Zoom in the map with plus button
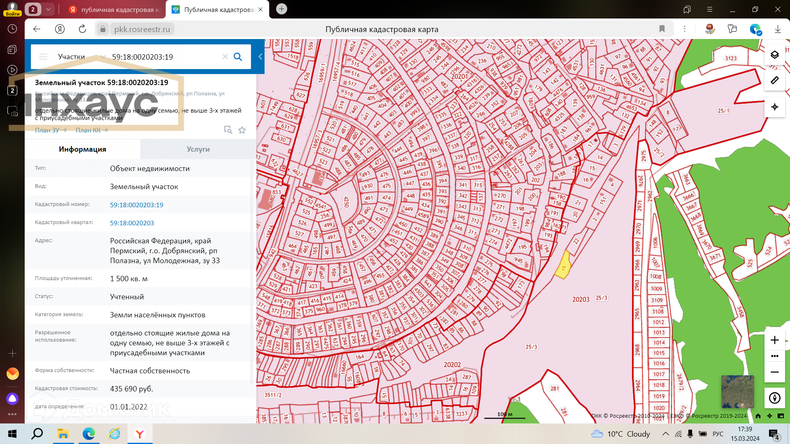The image size is (790, 444). 774,340
